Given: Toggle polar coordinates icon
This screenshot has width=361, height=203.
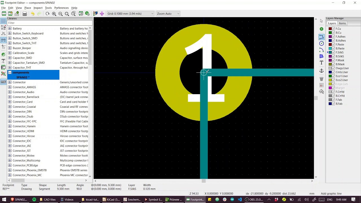Looking at the screenshot, I should pos(3,27).
